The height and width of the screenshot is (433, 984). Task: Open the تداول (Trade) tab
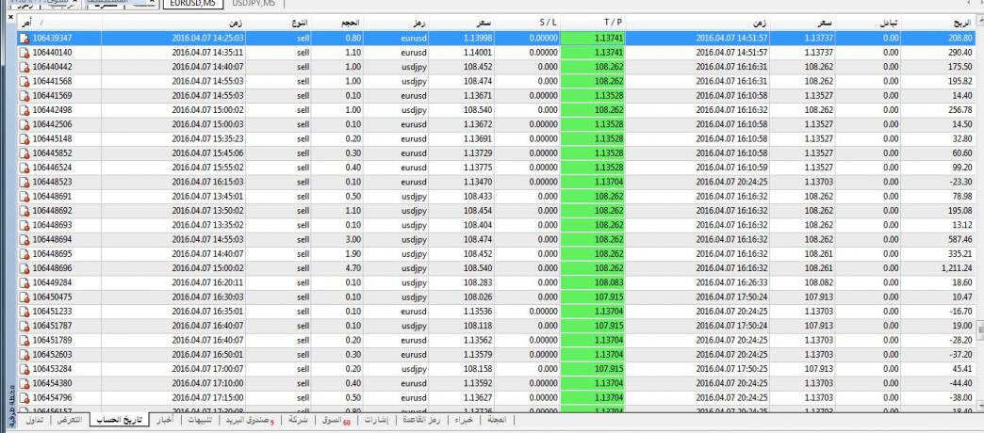(x=34, y=420)
